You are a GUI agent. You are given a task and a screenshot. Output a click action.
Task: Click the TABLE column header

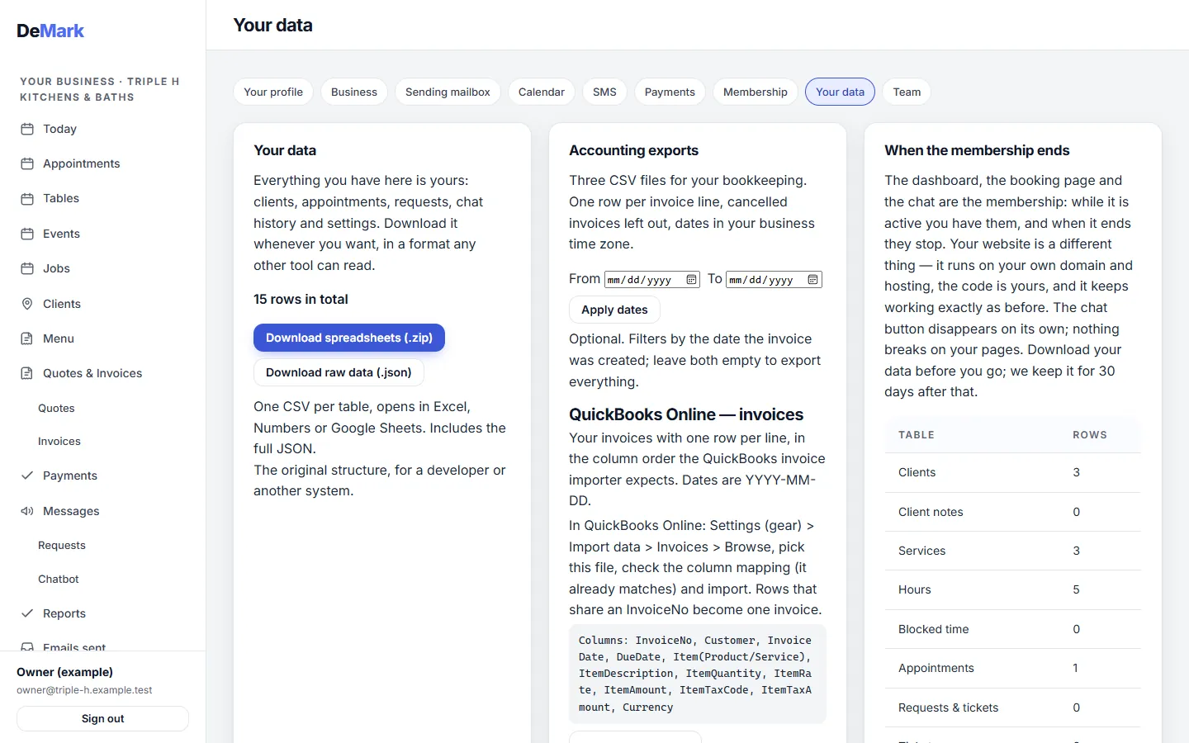917,435
